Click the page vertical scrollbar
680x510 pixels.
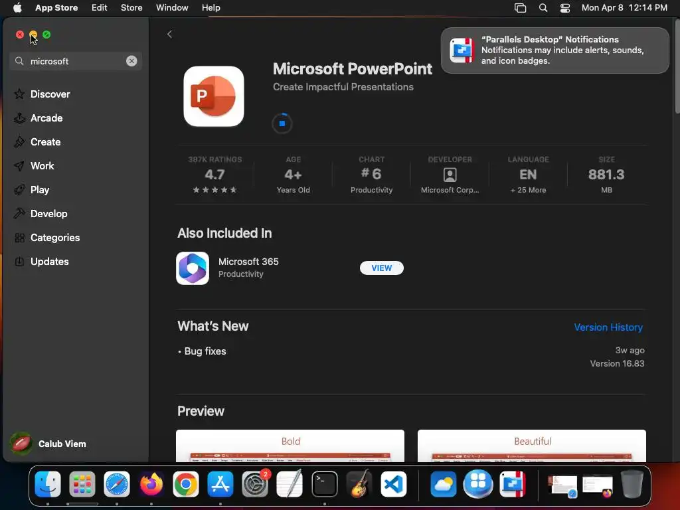[x=677, y=67]
